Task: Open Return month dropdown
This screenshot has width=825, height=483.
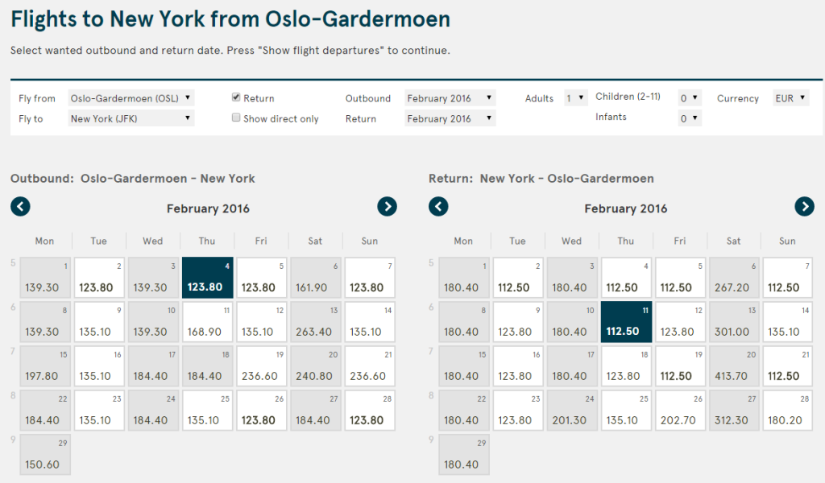Action: point(450,118)
